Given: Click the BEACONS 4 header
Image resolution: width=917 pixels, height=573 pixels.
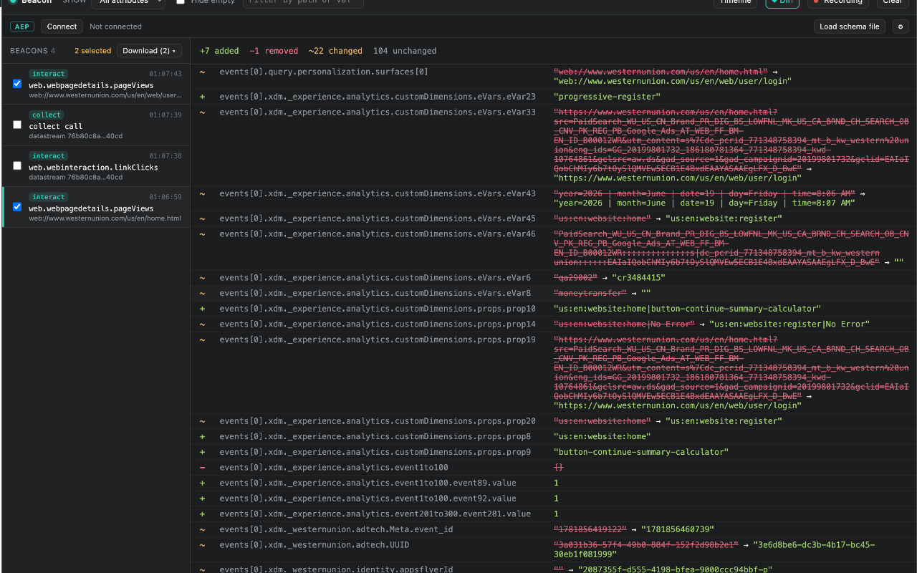Looking at the screenshot, I should (x=33, y=51).
